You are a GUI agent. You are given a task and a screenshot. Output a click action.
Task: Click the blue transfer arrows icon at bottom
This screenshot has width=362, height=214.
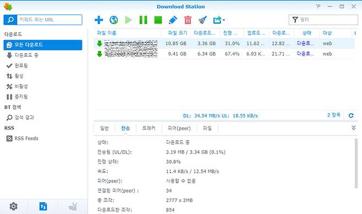43,206
